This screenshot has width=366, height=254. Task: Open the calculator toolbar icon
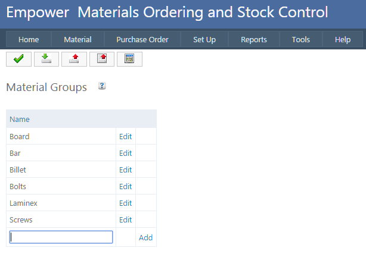click(129, 59)
